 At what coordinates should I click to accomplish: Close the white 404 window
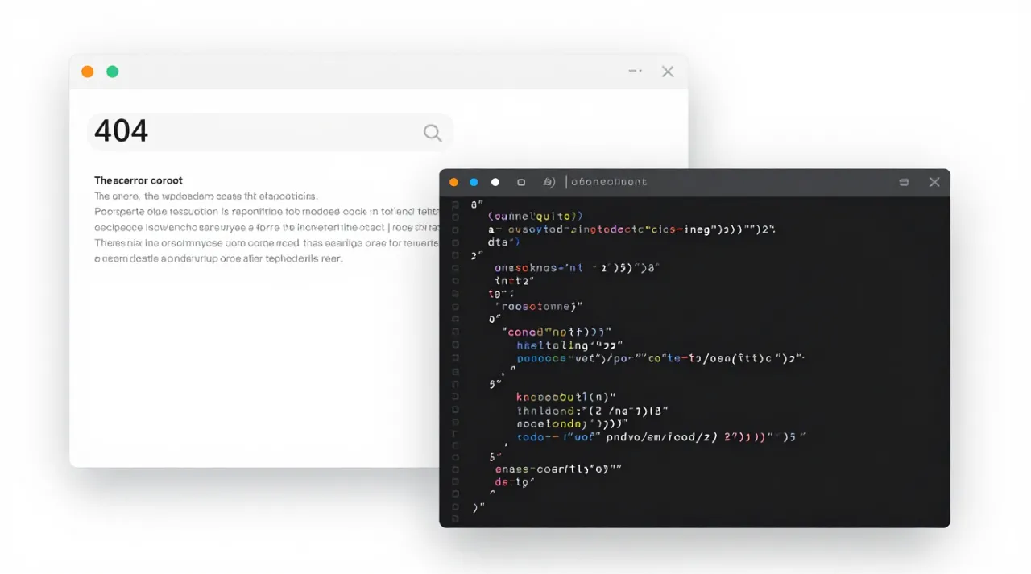tap(668, 72)
